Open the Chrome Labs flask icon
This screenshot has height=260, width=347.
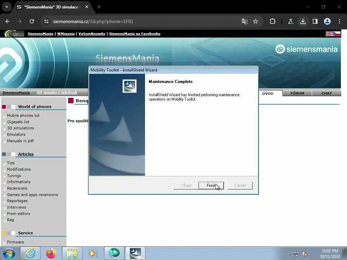coord(290,21)
